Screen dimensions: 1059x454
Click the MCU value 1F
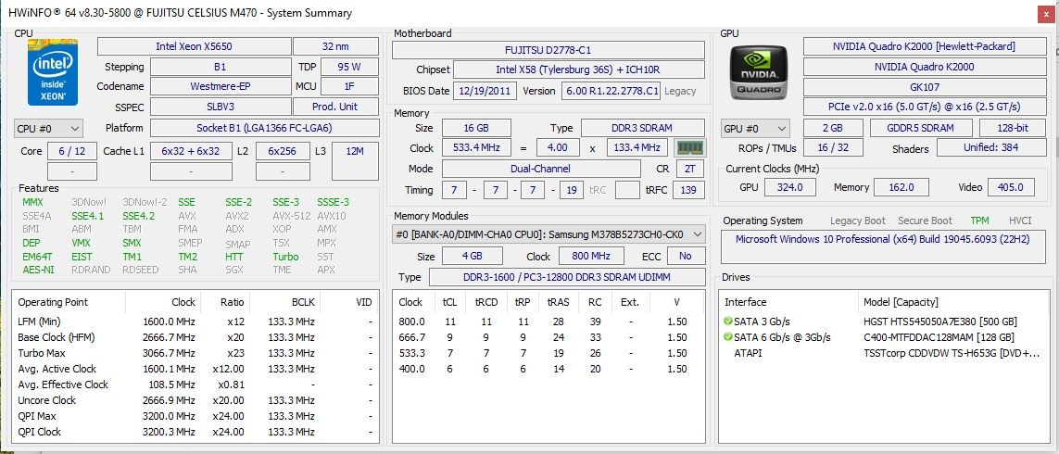coord(349,86)
